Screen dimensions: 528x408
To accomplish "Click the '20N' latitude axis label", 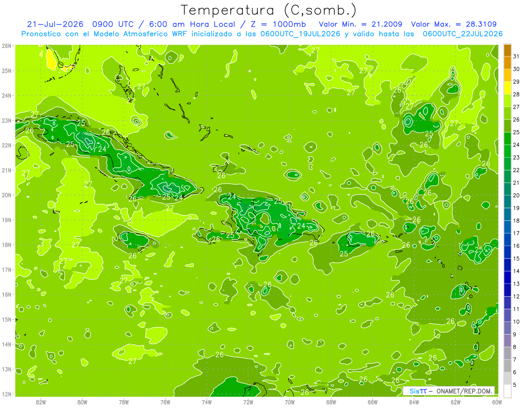I will [x=7, y=195].
